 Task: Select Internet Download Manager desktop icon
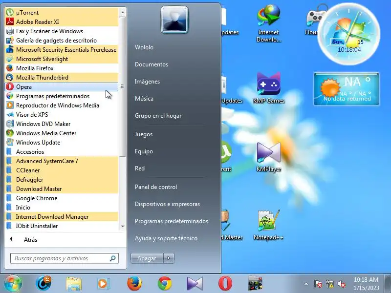(268, 24)
